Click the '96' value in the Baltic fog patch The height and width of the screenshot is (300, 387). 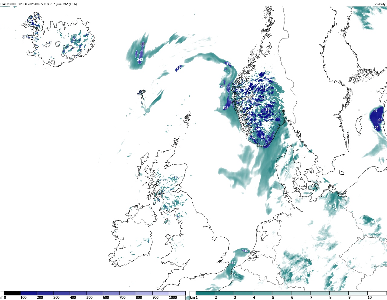pyautogui.click(x=380, y=120)
